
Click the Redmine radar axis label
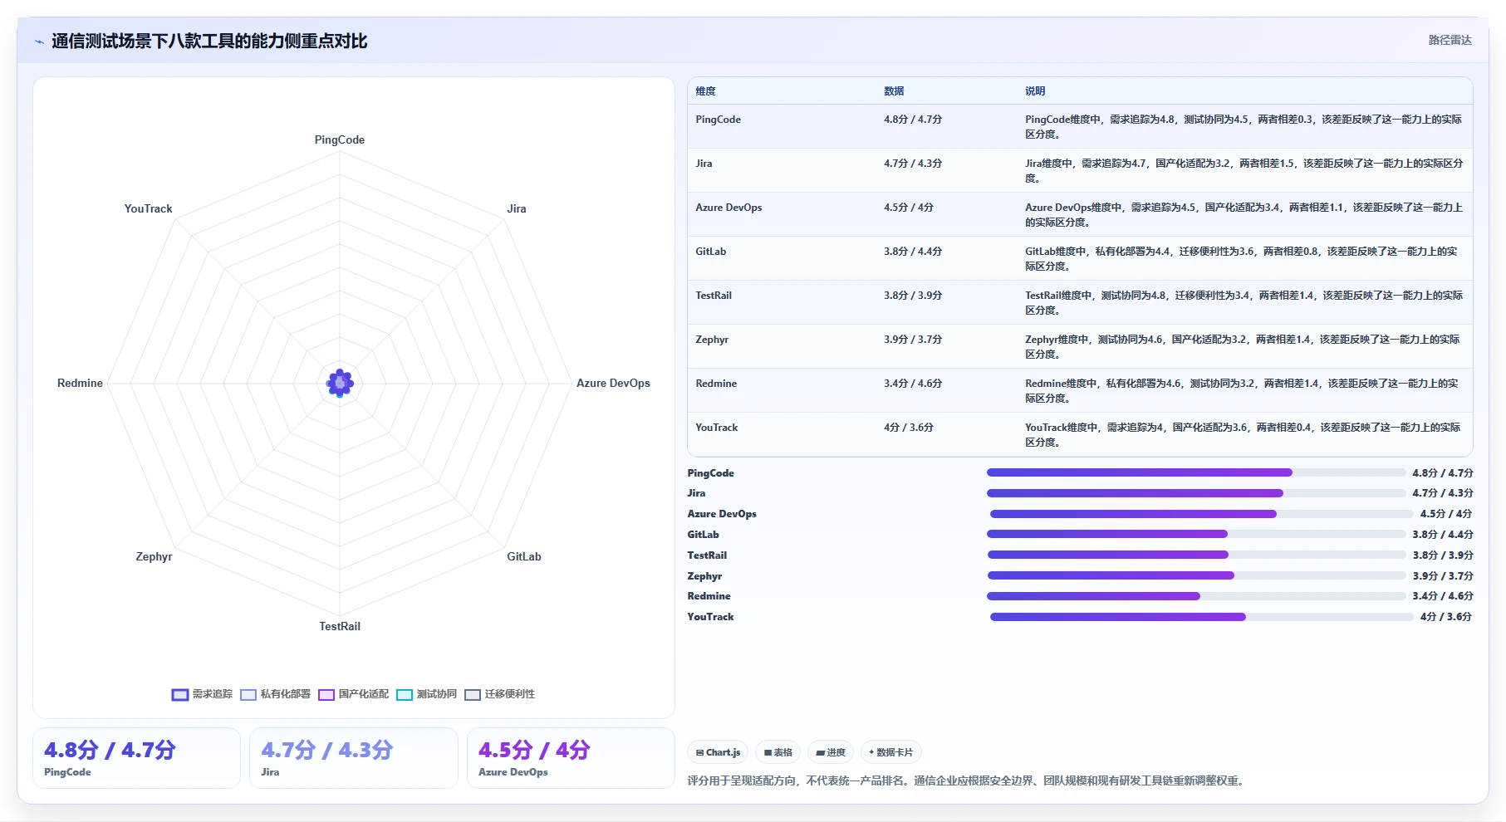pos(80,383)
